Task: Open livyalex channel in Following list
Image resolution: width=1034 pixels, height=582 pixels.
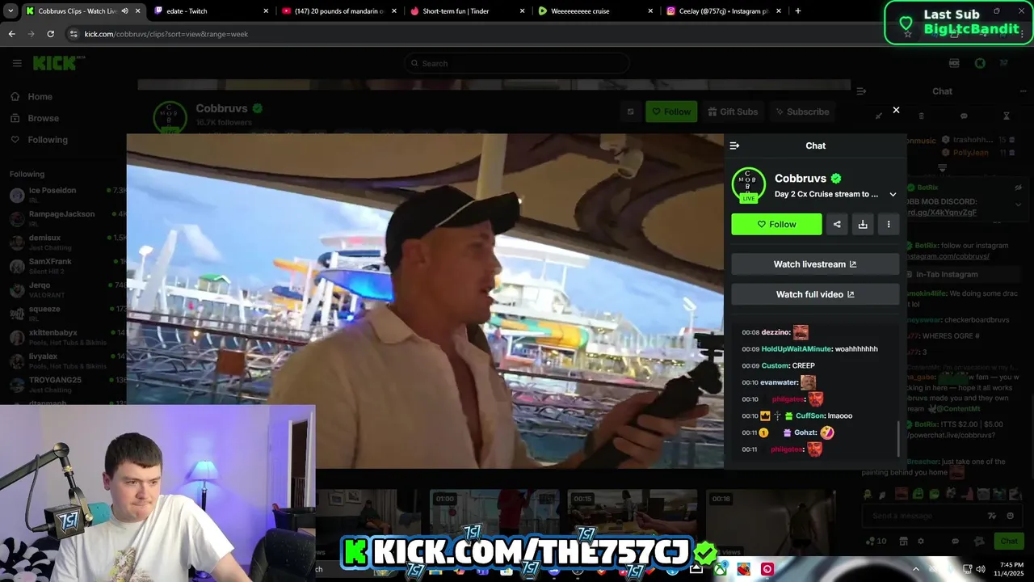Action: tap(65, 361)
